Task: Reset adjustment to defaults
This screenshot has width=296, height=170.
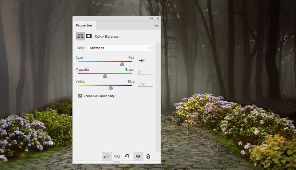Action: pyautogui.click(x=127, y=156)
